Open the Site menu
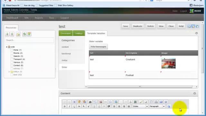This screenshot has height=116, width=206. point(26,18)
